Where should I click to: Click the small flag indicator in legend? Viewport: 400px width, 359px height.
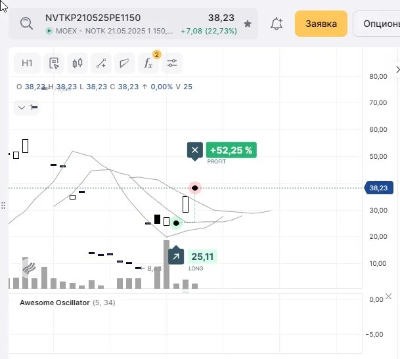pyautogui.click(x=34, y=108)
